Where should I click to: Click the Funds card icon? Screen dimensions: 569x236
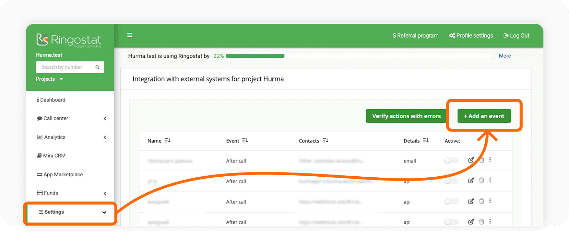tap(40, 193)
